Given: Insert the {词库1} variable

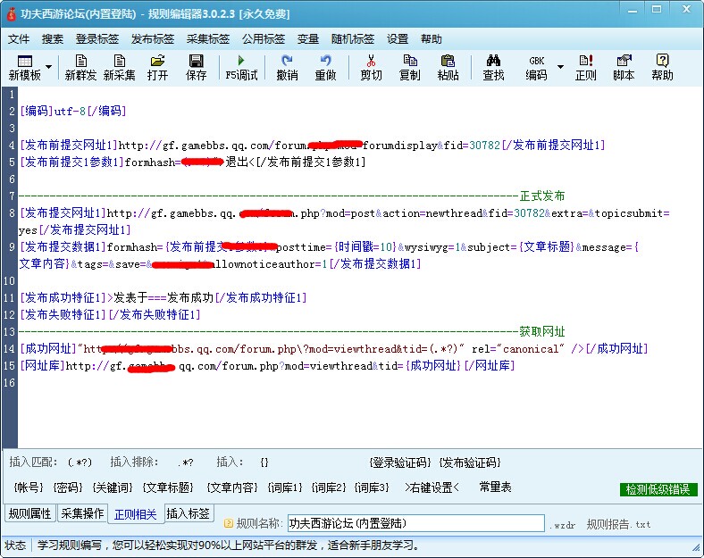Looking at the screenshot, I should 285,487.
